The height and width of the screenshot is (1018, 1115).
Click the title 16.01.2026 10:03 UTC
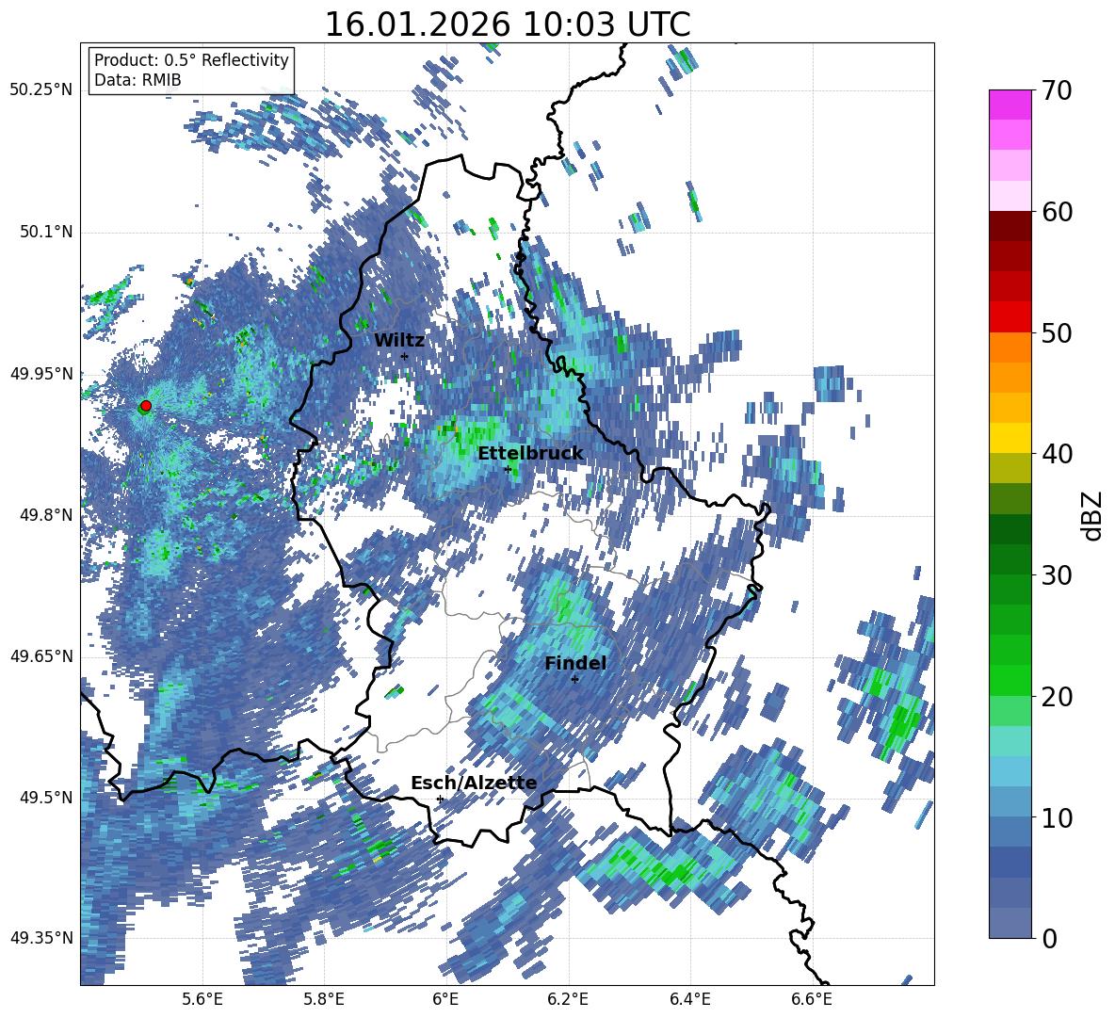tap(508, 24)
